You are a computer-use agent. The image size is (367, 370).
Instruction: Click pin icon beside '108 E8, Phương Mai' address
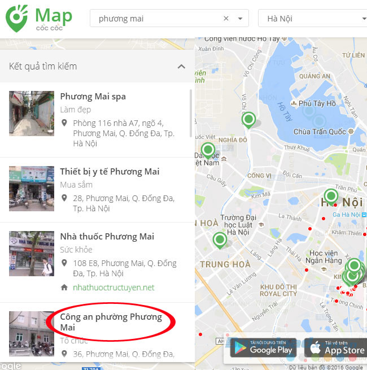(x=64, y=263)
